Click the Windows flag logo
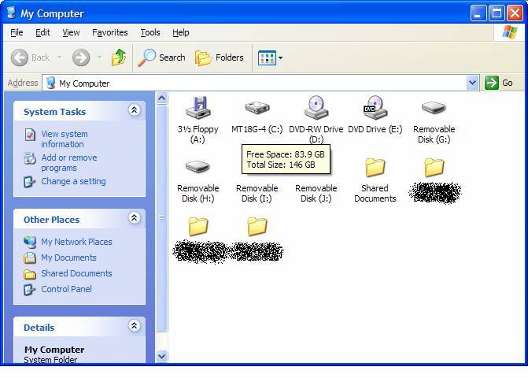The height and width of the screenshot is (378, 528). pos(510,32)
